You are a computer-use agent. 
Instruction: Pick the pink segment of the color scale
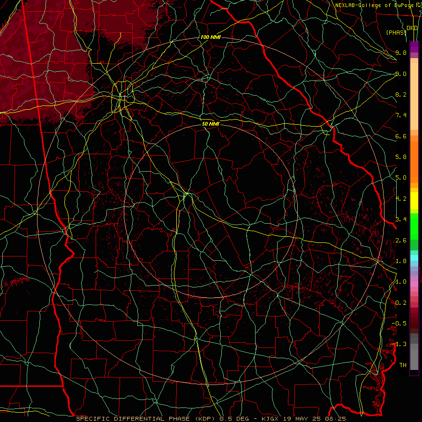[414, 284]
